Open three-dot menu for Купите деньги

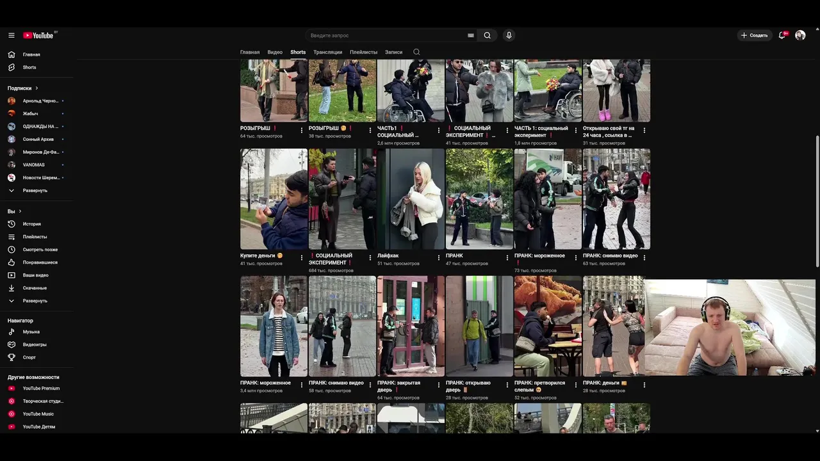point(302,257)
